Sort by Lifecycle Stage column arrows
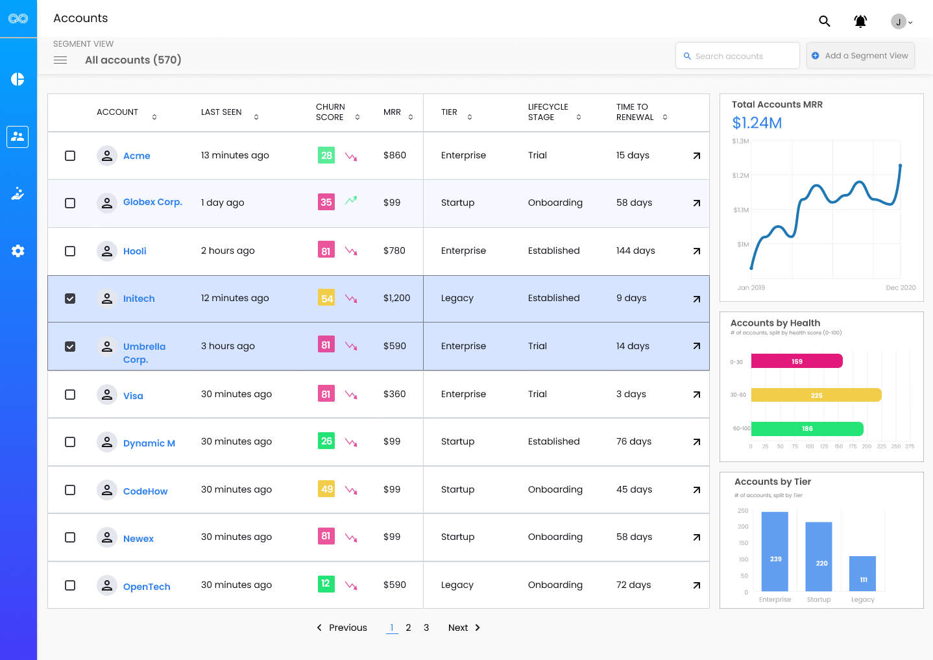The height and width of the screenshot is (660, 933). [579, 117]
